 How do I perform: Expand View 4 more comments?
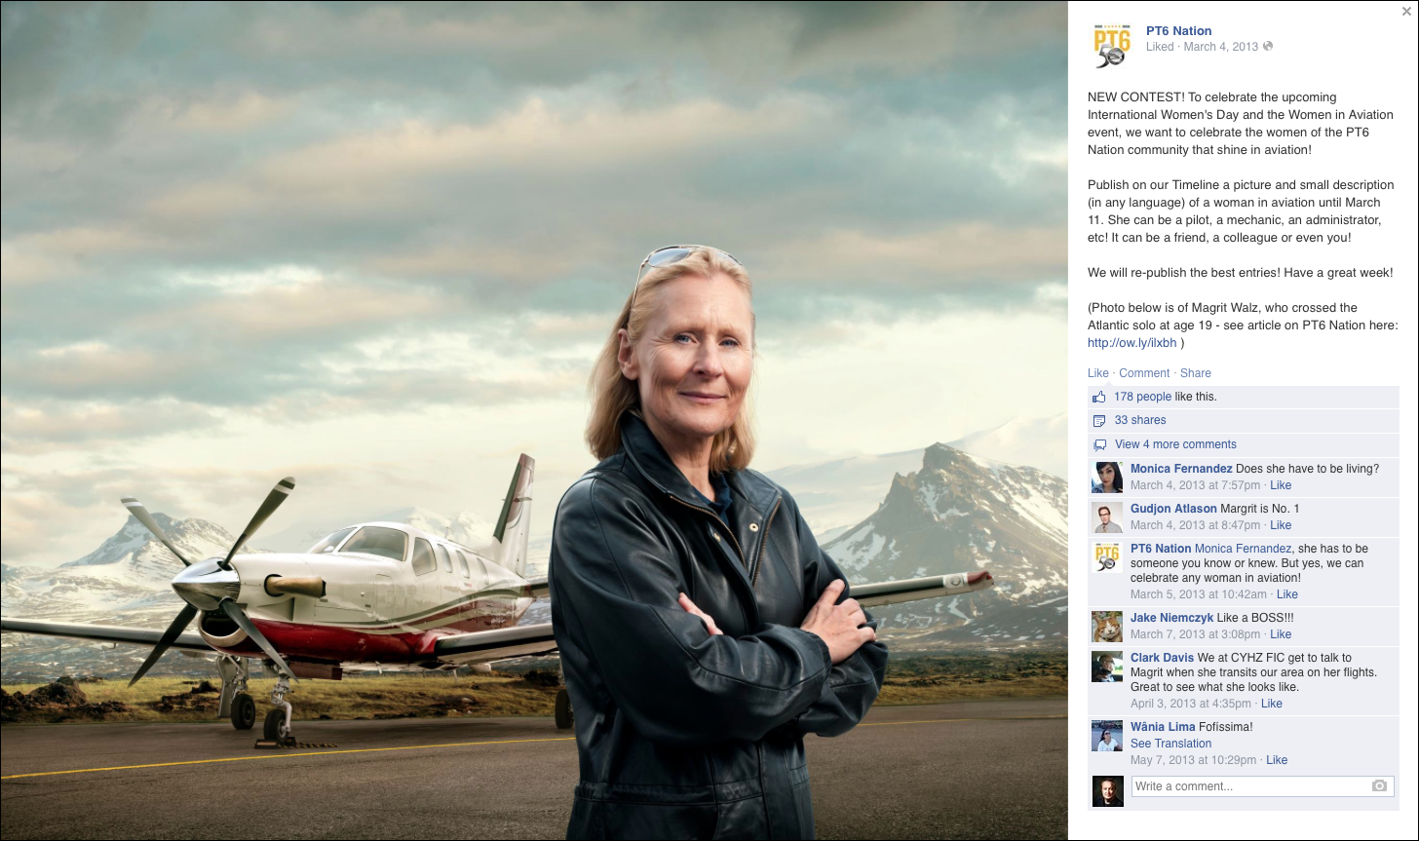pyautogui.click(x=1175, y=444)
